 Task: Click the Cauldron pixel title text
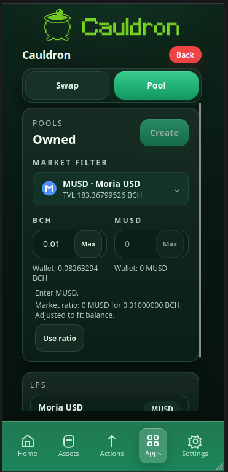point(131,27)
